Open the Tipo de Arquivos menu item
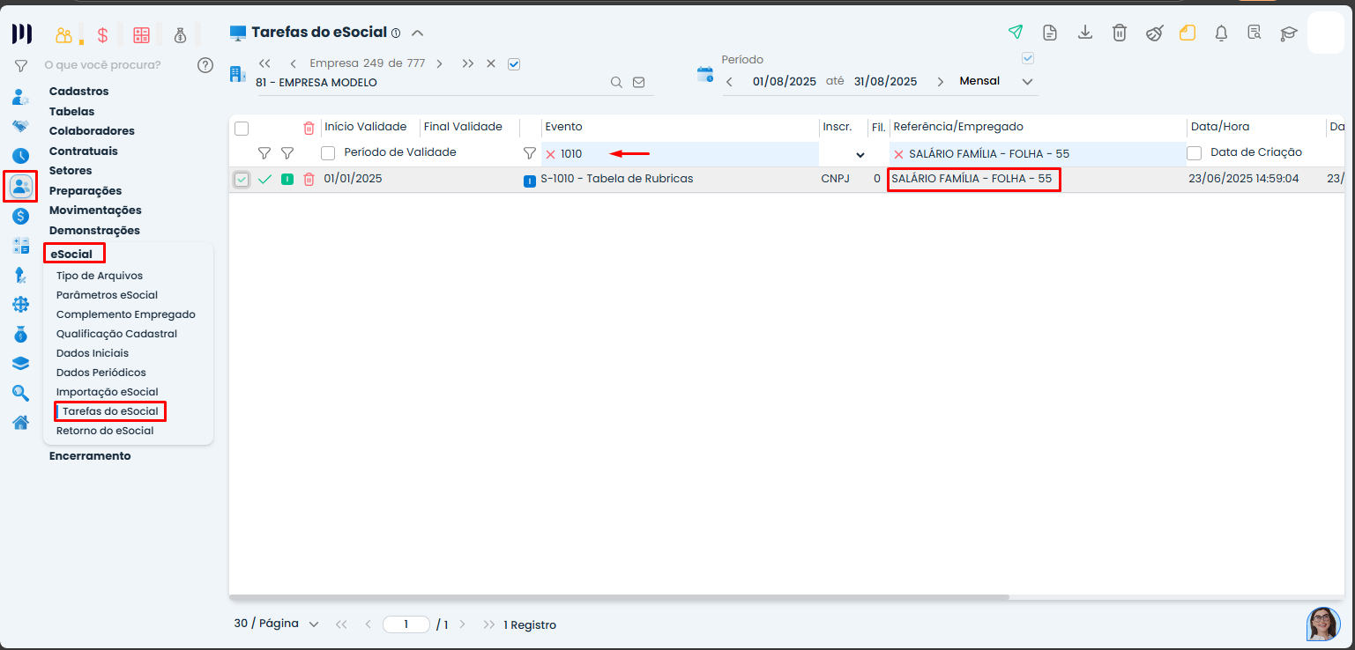 point(100,276)
